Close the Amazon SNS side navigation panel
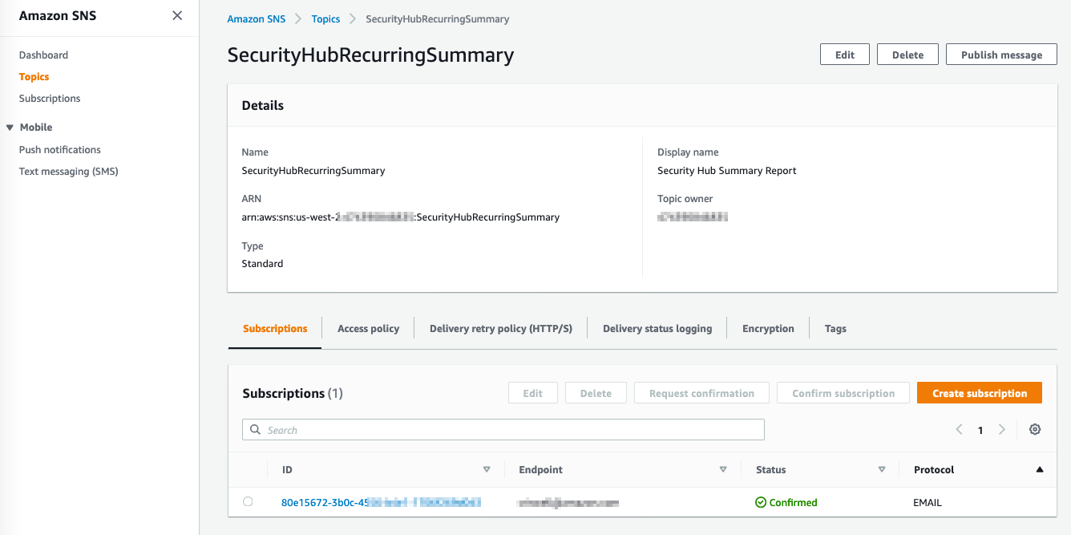 pos(176,14)
